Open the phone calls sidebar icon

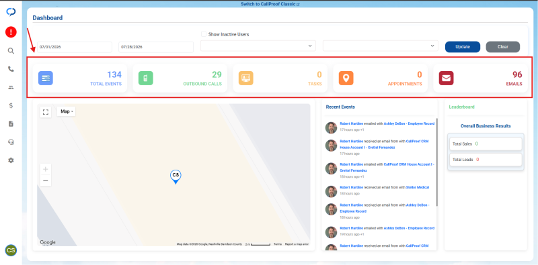coord(11,69)
